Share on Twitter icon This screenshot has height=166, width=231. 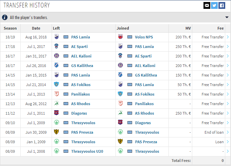[214, 5]
